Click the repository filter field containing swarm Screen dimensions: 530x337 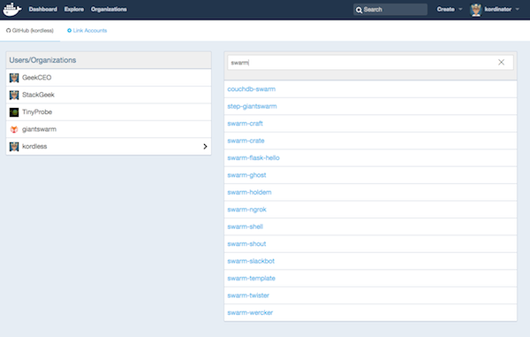[x=370, y=63]
